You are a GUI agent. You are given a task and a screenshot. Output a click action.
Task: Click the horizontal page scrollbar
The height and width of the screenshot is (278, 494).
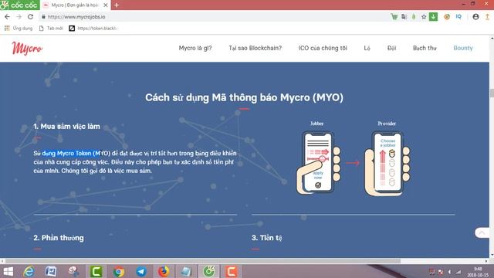(203, 261)
